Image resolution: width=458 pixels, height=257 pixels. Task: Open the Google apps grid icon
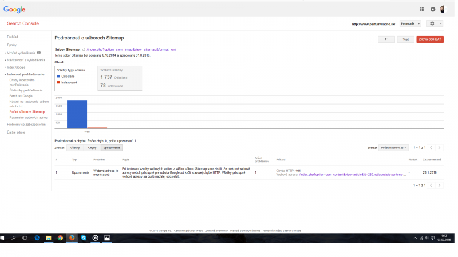[x=423, y=9]
